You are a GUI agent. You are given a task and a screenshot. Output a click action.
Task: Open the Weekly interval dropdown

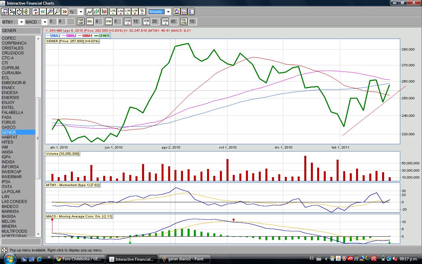pos(168,12)
